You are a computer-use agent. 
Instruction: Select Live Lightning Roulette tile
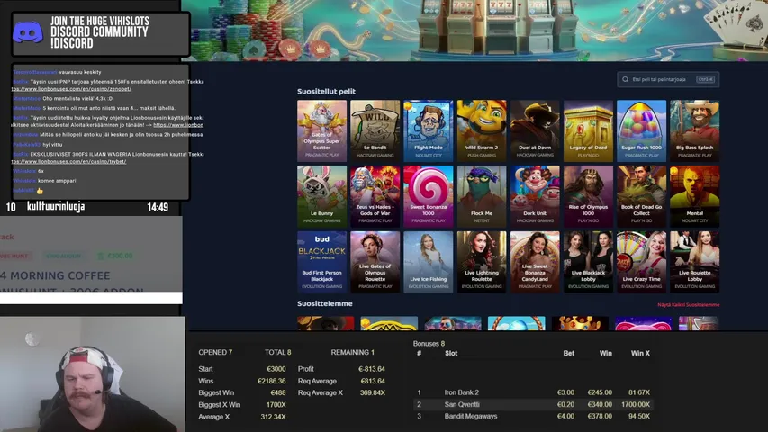coord(482,262)
